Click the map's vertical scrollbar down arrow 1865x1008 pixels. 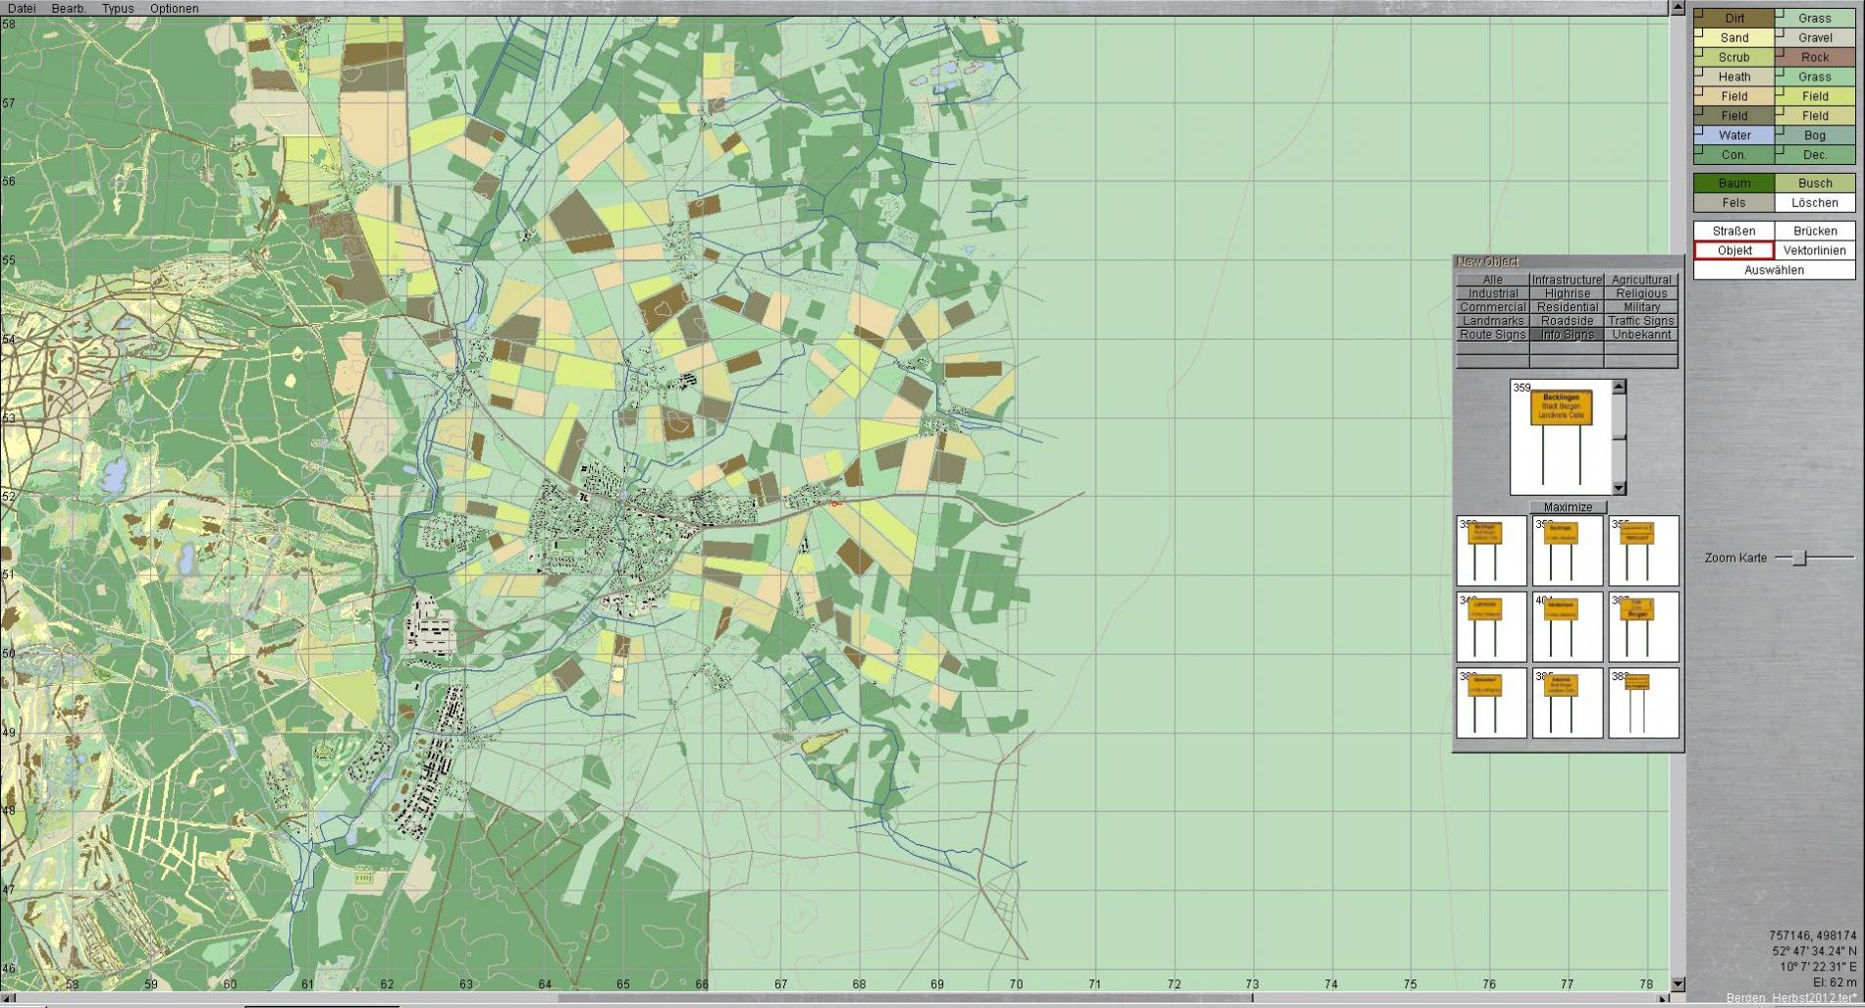(1678, 983)
